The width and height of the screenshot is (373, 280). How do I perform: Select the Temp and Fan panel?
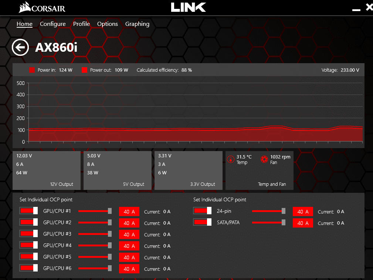pyautogui.click(x=259, y=170)
